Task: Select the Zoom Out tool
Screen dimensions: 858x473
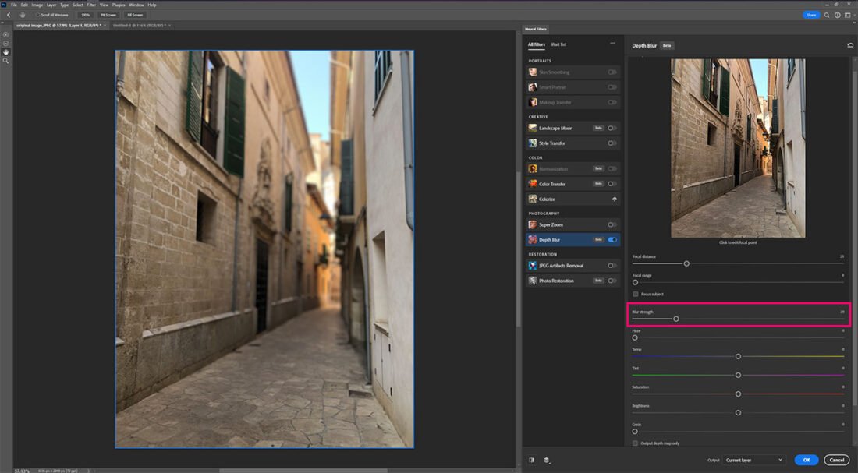Action: click(x=5, y=43)
